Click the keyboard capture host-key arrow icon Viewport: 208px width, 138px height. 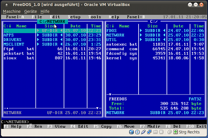176,132
